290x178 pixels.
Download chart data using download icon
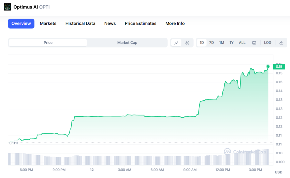click(x=281, y=43)
